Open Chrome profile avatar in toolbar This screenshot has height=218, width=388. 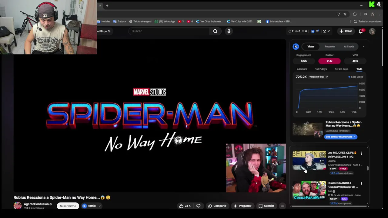click(373, 14)
